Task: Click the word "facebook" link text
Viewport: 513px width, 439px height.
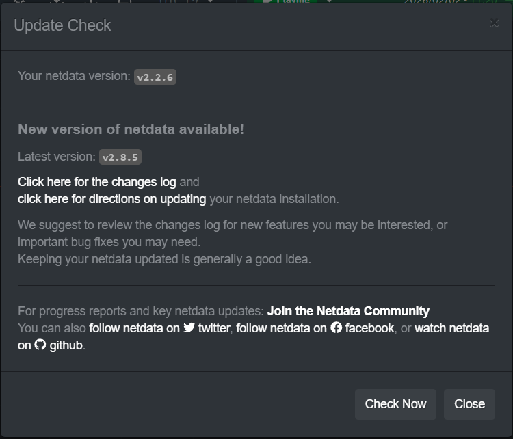Action: coord(369,328)
